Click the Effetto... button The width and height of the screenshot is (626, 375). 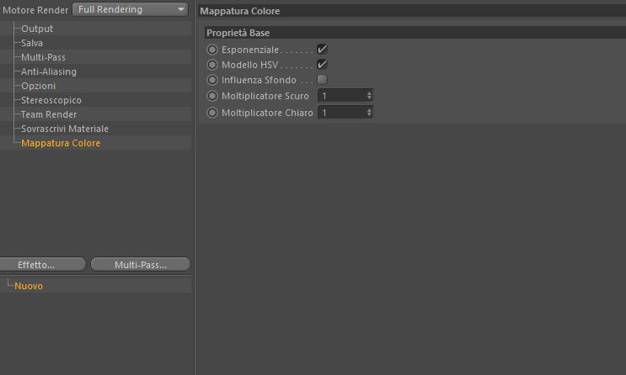(42, 265)
